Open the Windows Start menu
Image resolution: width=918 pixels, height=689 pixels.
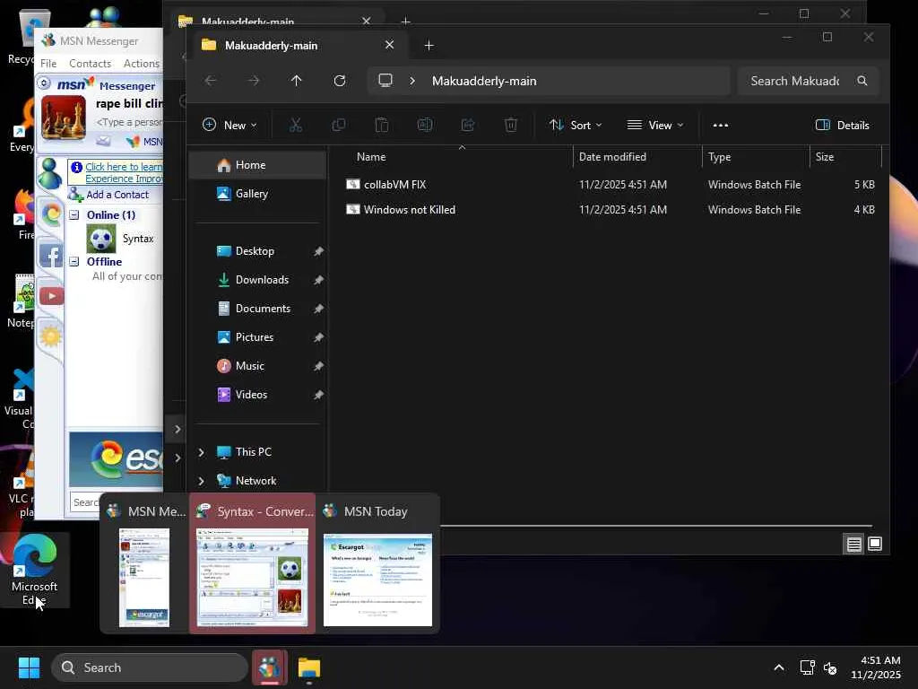[29, 667]
